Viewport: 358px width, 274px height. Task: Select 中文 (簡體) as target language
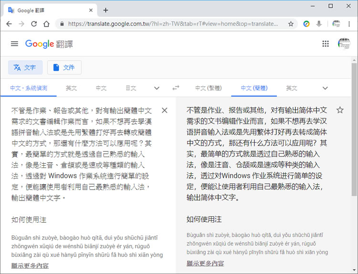point(254,88)
